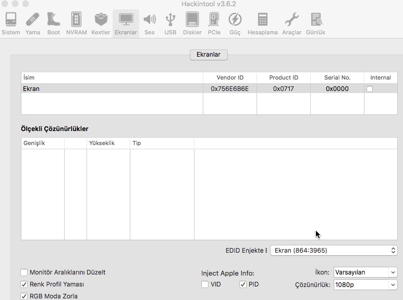Click the Vendor ID column header
This screenshot has width=403, height=300.
tap(230, 77)
